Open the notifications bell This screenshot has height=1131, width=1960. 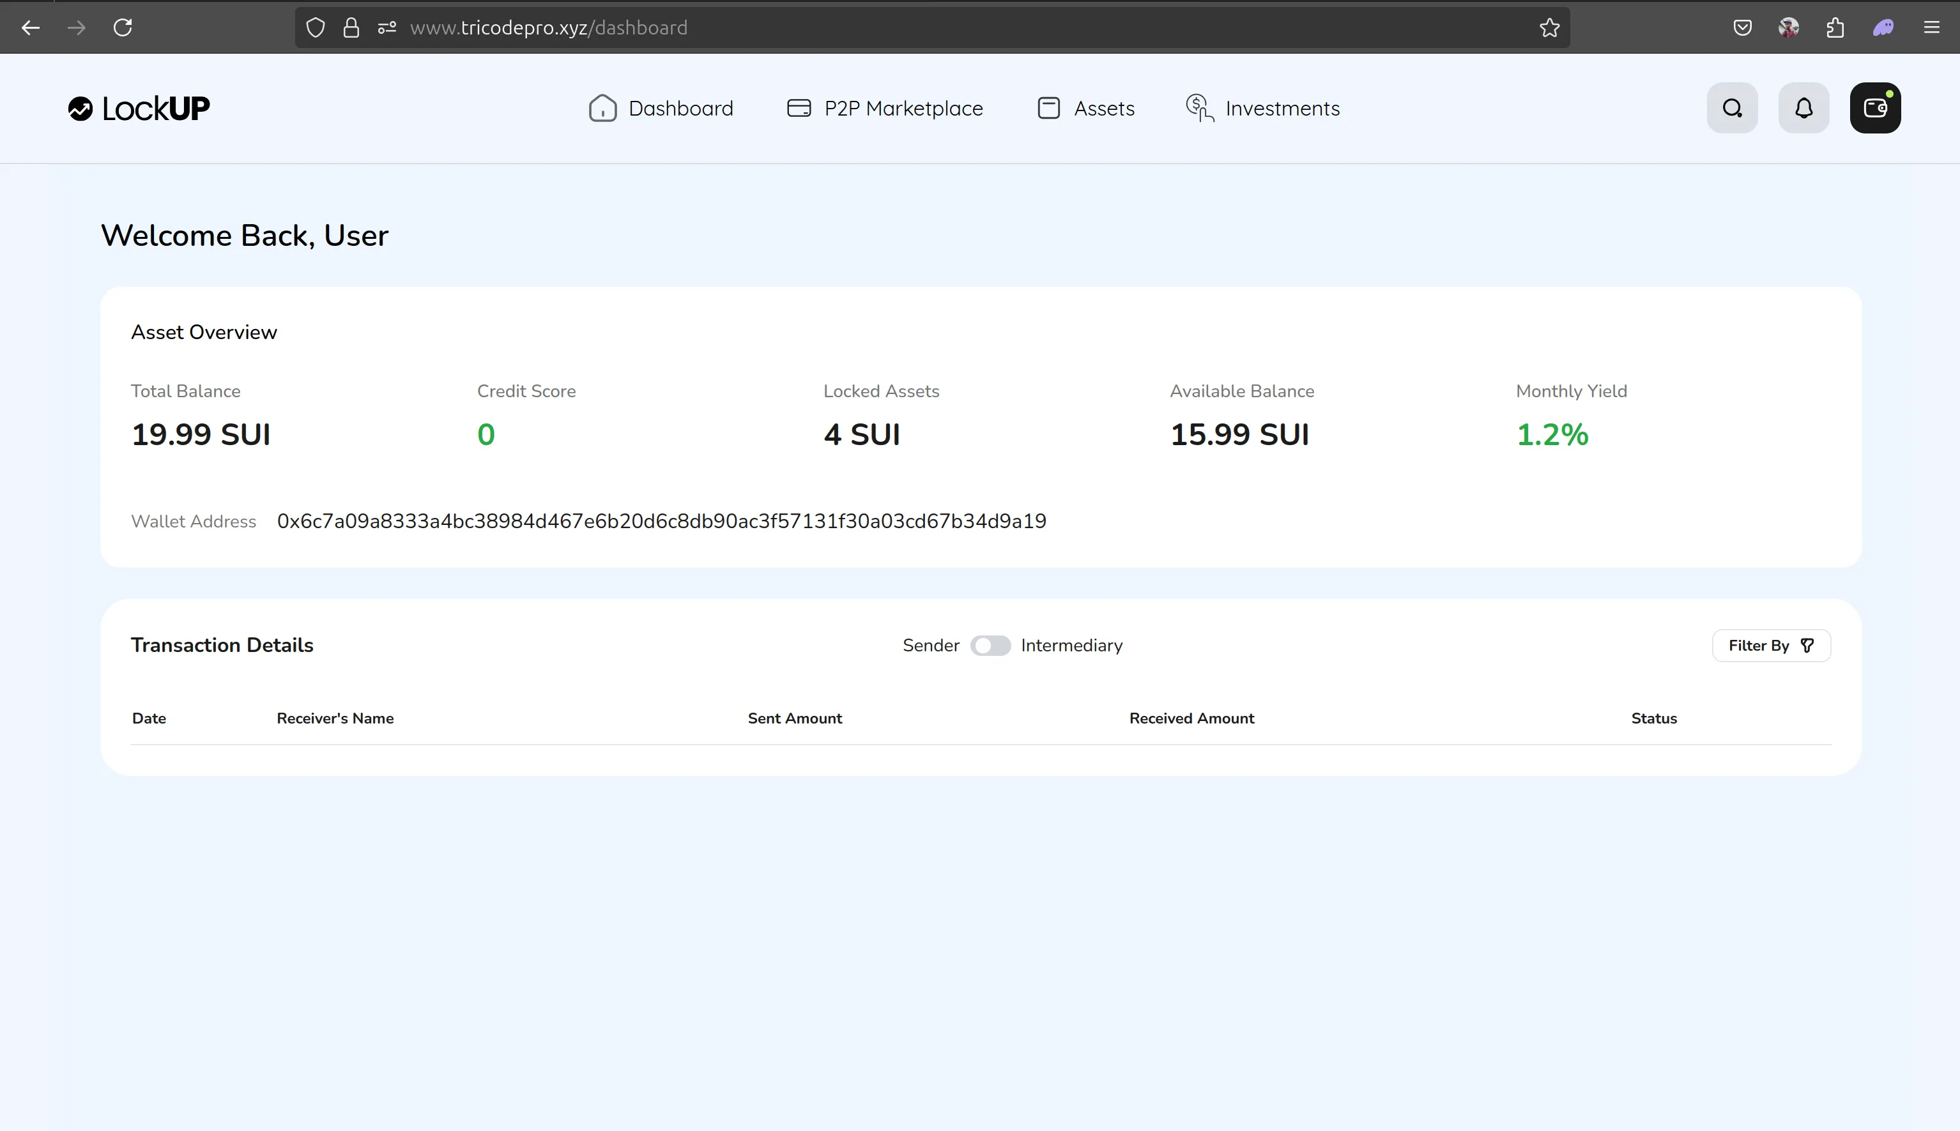[x=1803, y=107]
